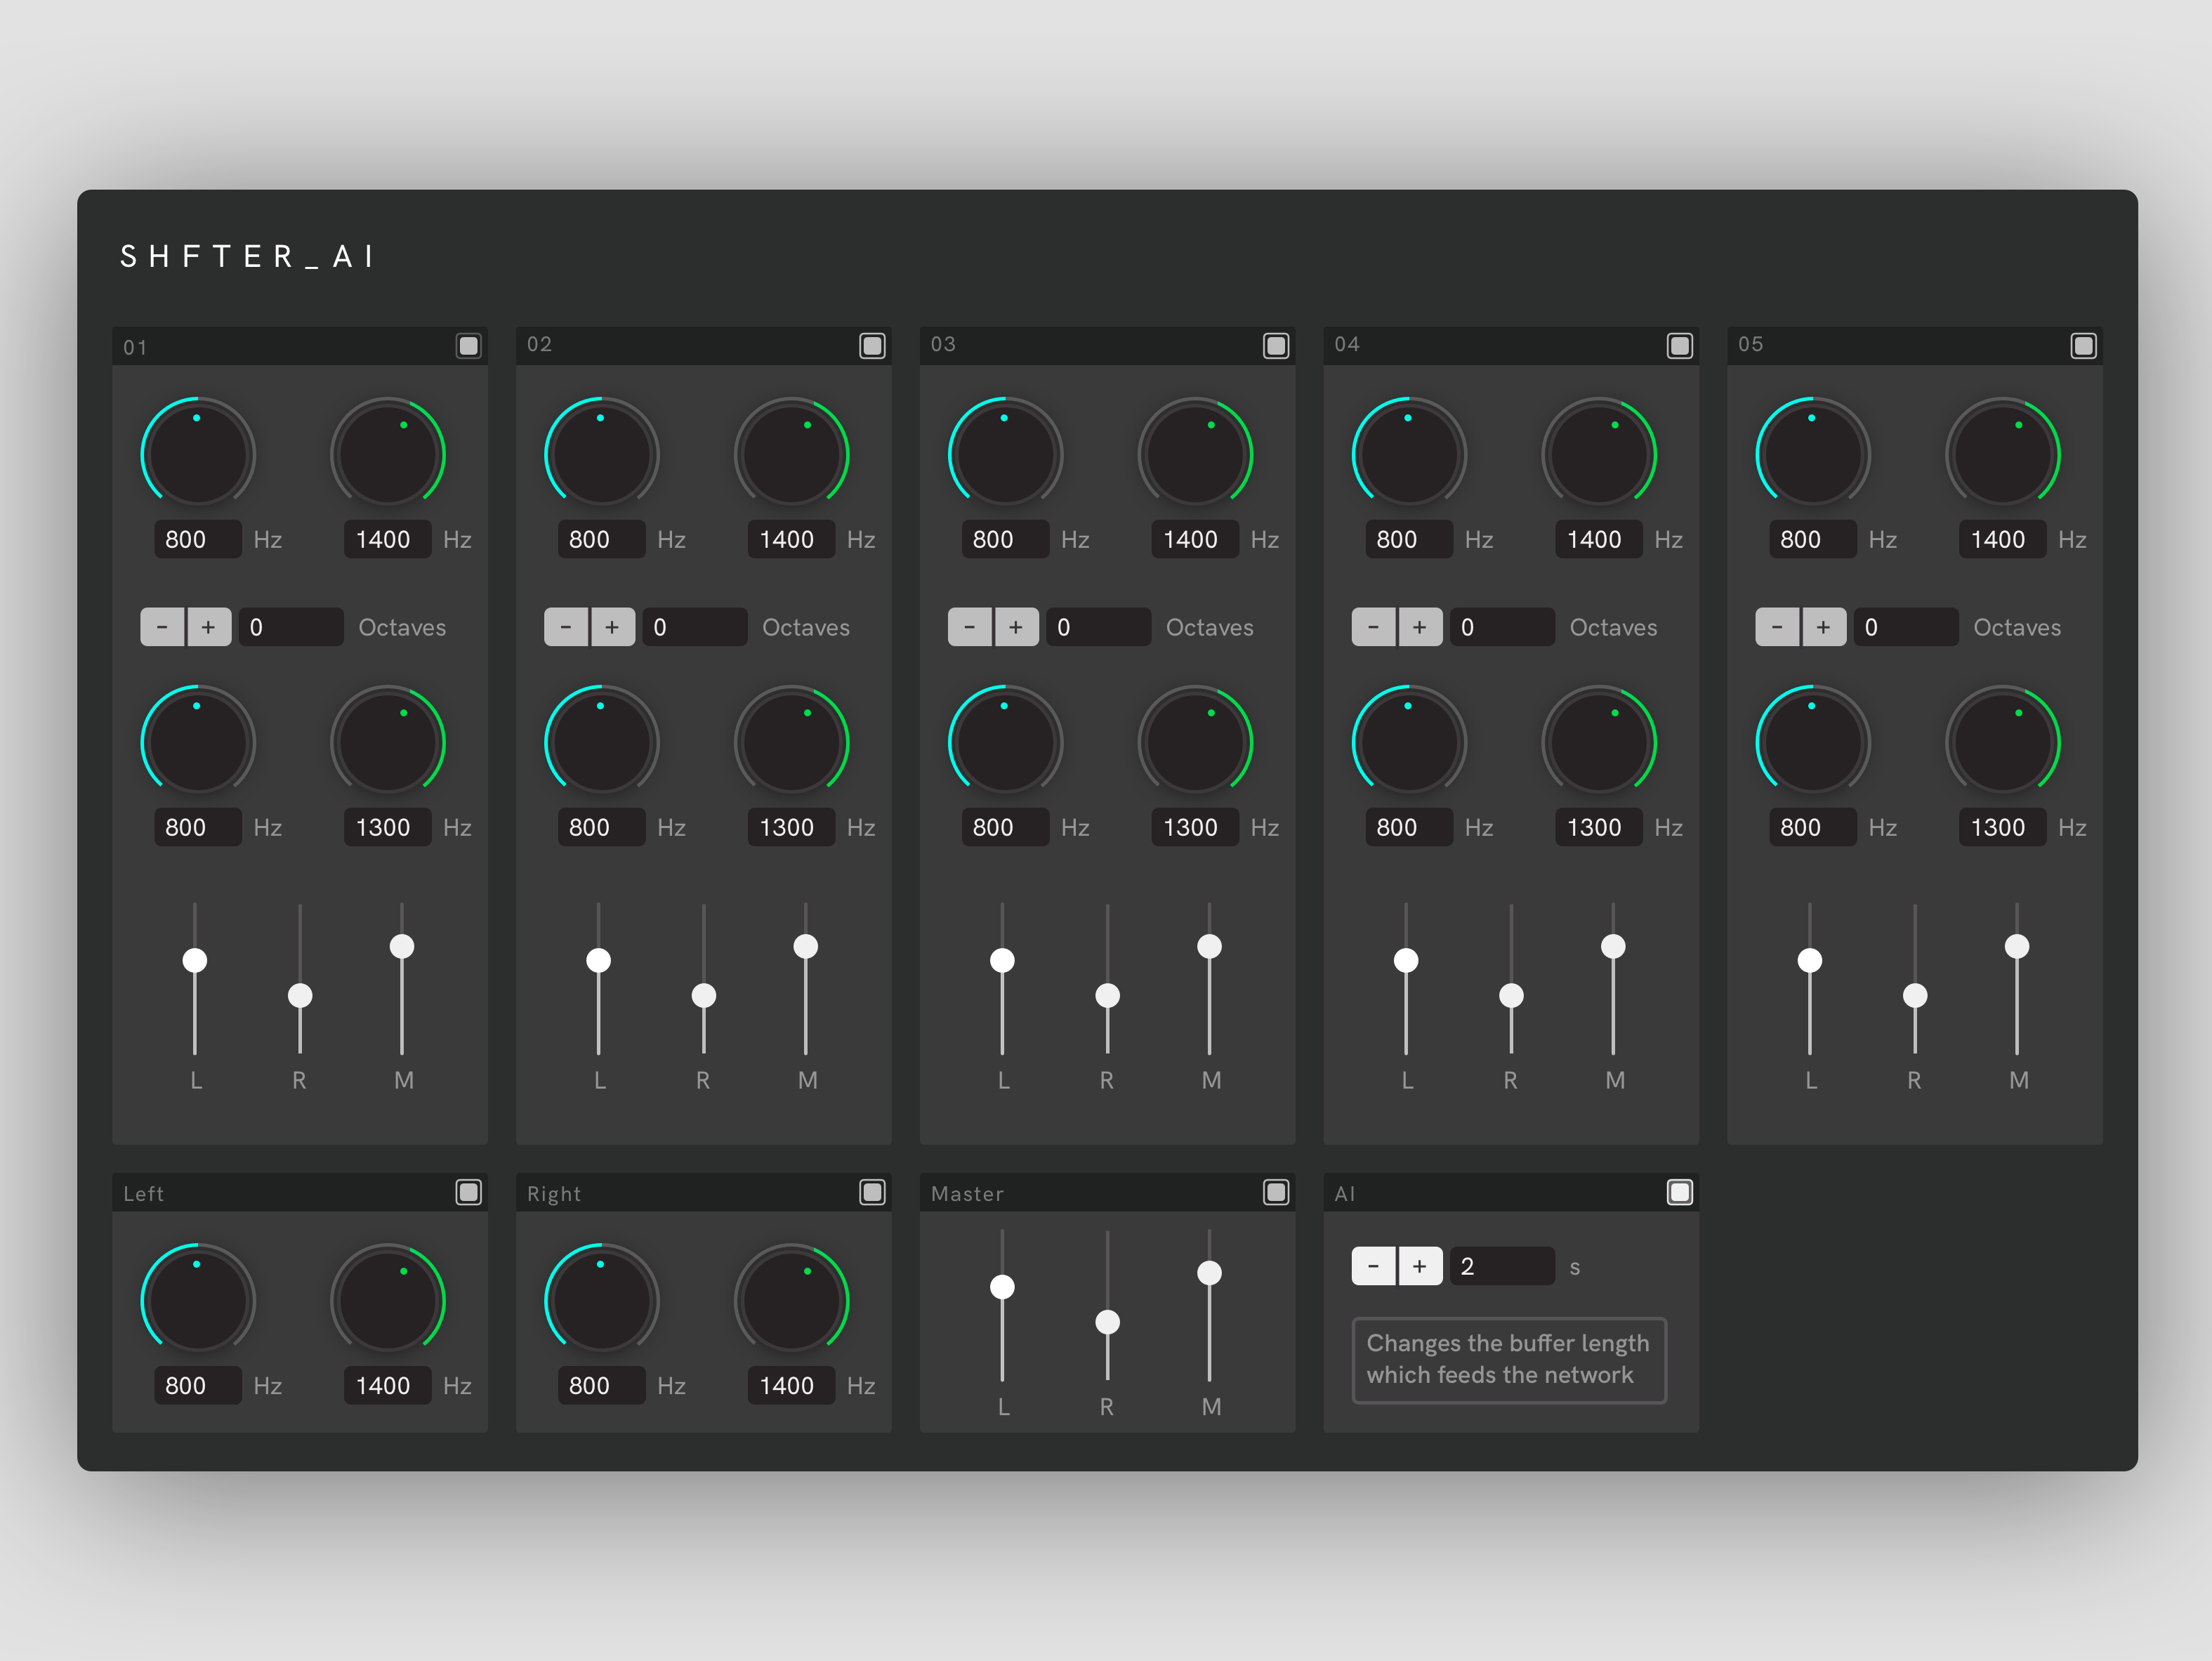Image resolution: width=2212 pixels, height=1661 pixels.
Task: Click the R slider handle in panel 02
Action: pyautogui.click(x=704, y=995)
